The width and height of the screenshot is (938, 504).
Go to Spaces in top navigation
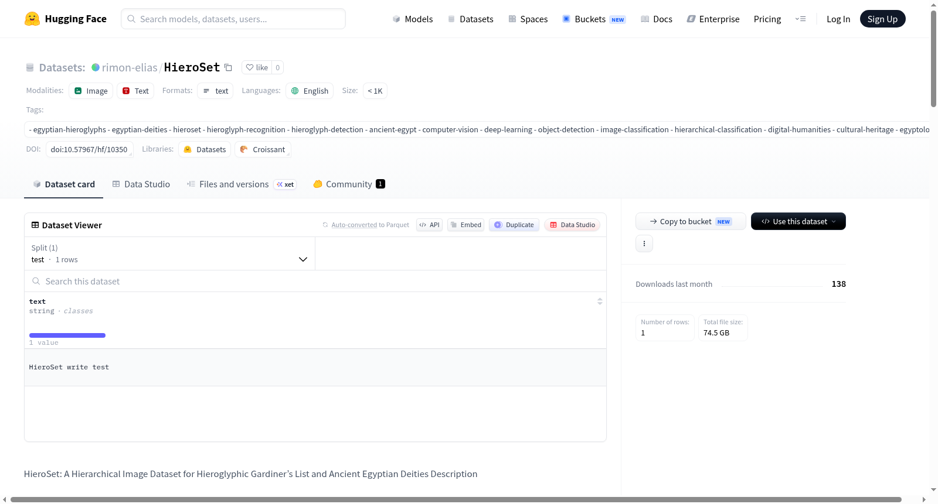528,19
